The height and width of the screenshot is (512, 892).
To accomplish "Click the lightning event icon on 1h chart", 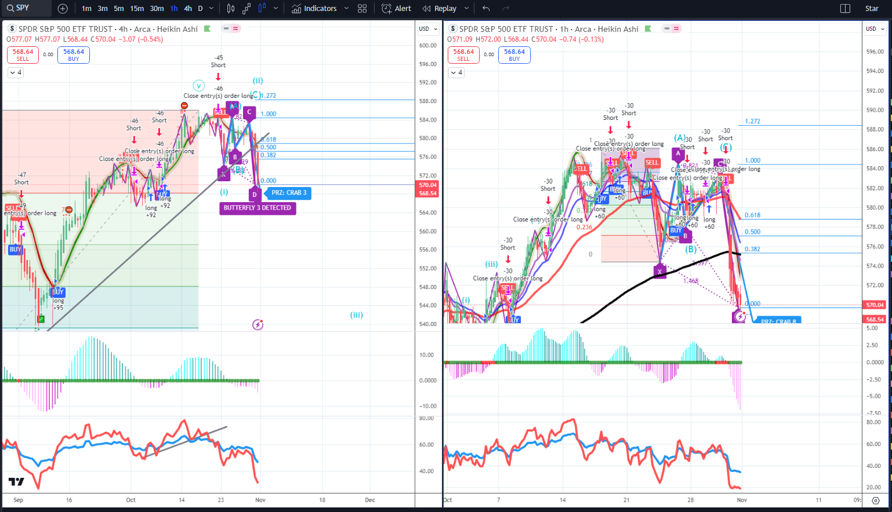I will point(739,317).
